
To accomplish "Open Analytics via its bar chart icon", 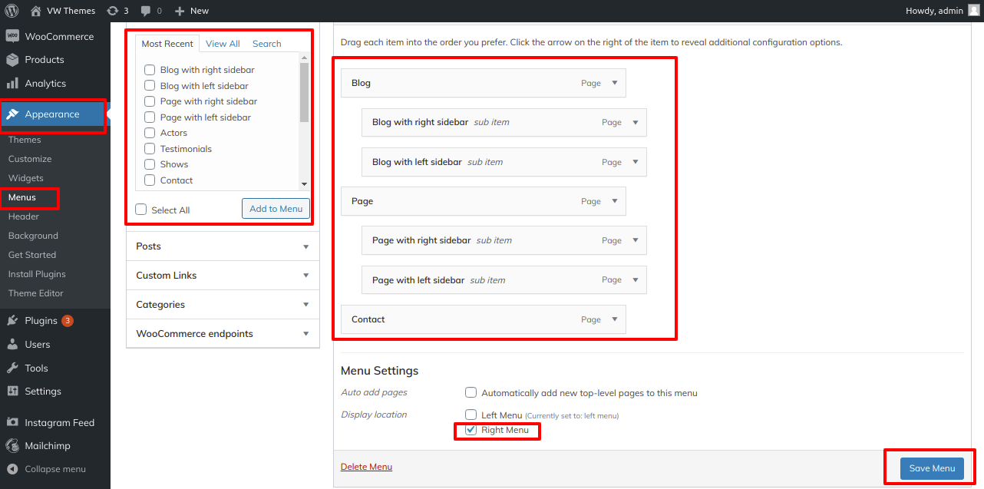I will [x=12, y=83].
